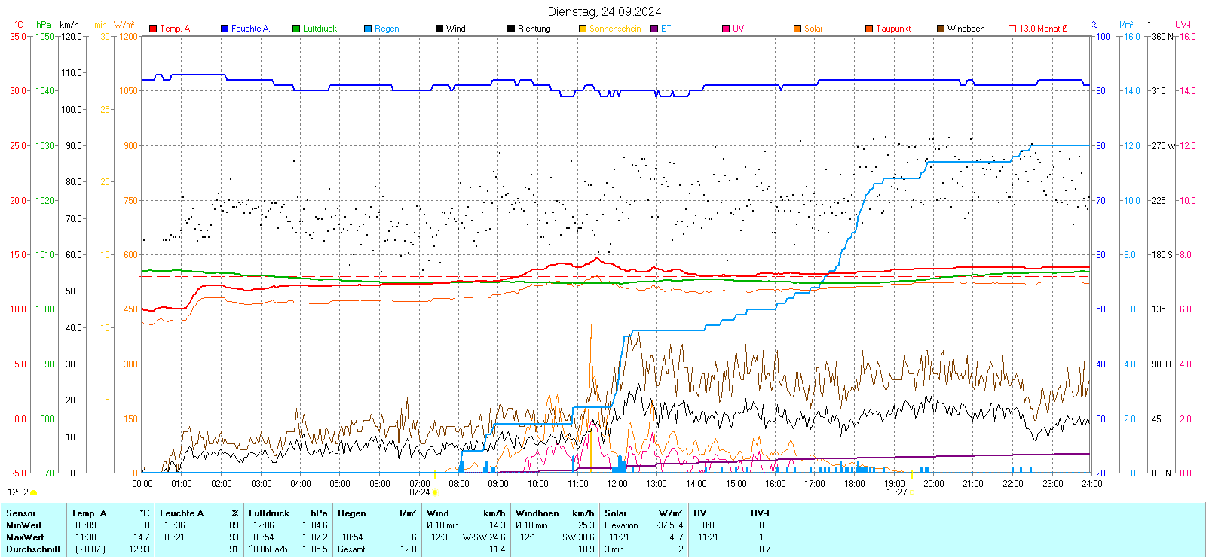Click the sunset icon near 19:27

[912, 492]
